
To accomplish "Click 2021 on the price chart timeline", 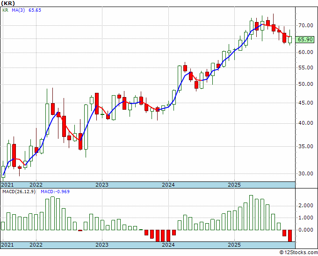I will (7, 185).
